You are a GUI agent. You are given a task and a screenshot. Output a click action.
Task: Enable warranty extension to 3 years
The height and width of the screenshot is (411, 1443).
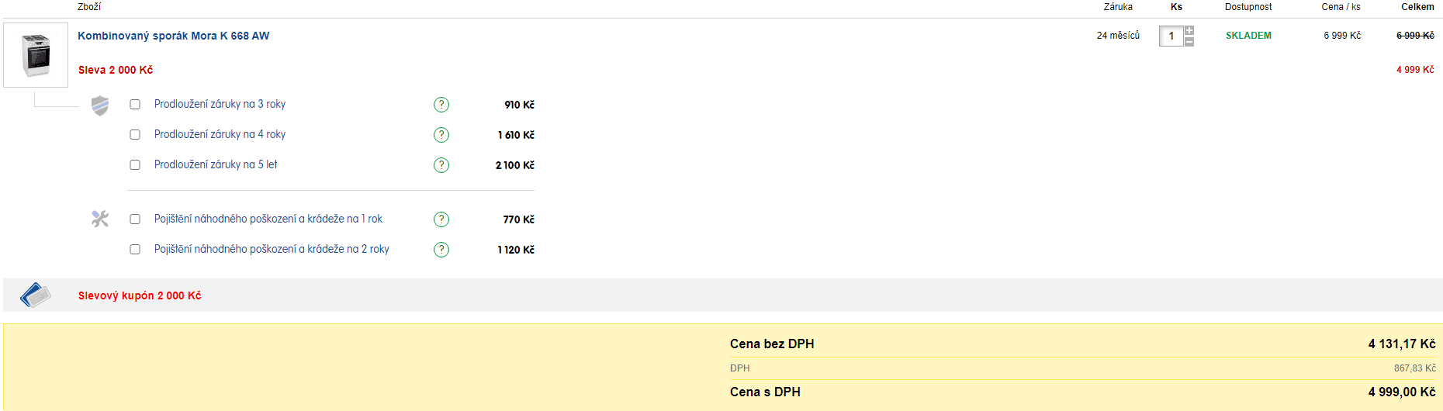[x=135, y=105]
